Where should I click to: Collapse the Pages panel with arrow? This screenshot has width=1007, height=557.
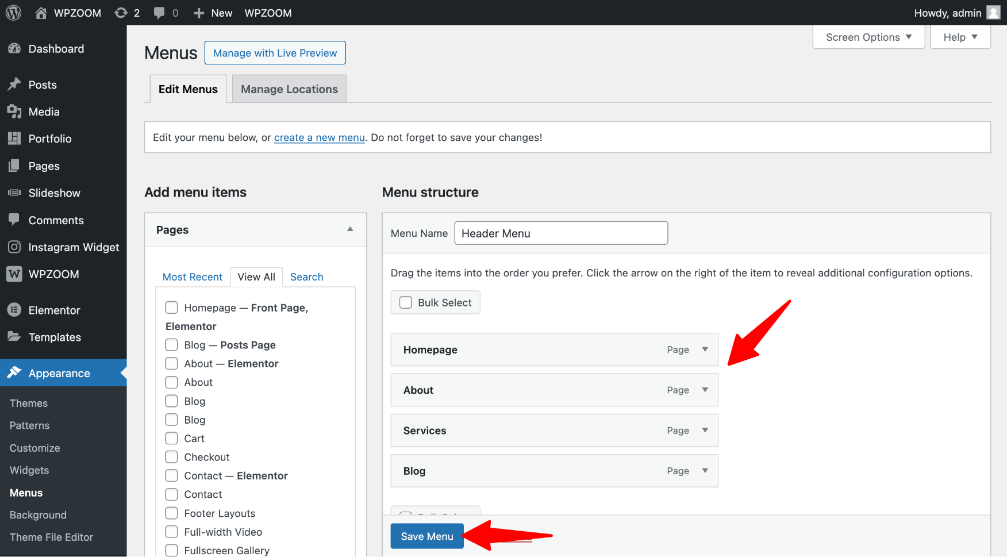tap(350, 229)
